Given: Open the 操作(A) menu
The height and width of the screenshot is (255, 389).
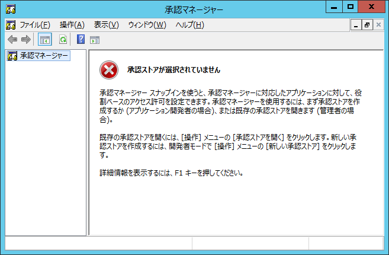Looking at the screenshot, I should pos(72,25).
